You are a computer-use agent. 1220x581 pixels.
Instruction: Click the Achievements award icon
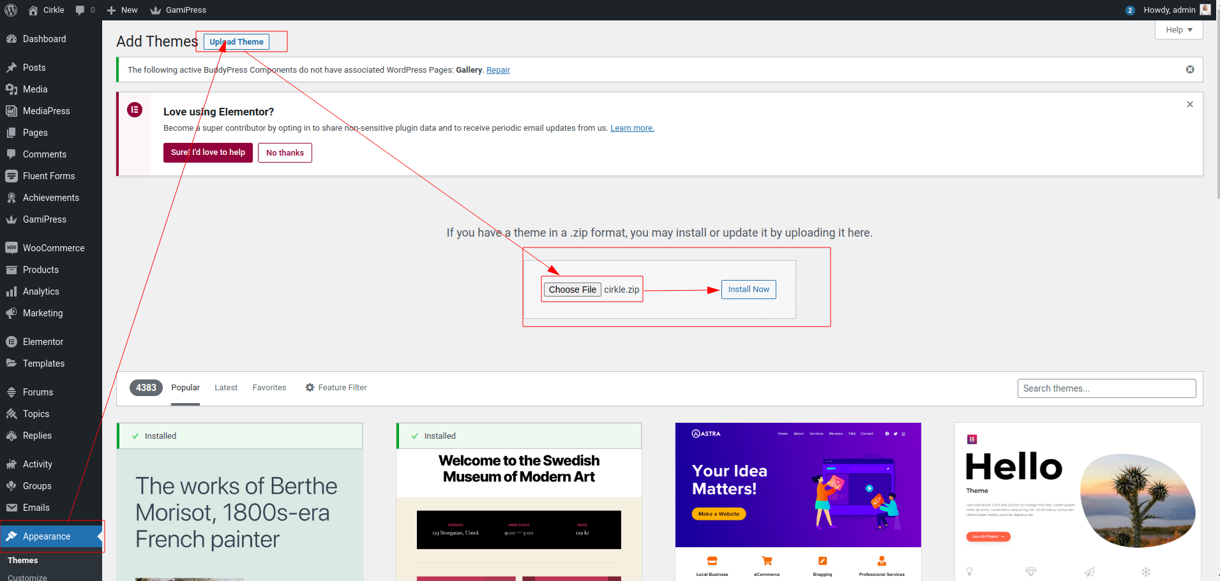tap(11, 198)
